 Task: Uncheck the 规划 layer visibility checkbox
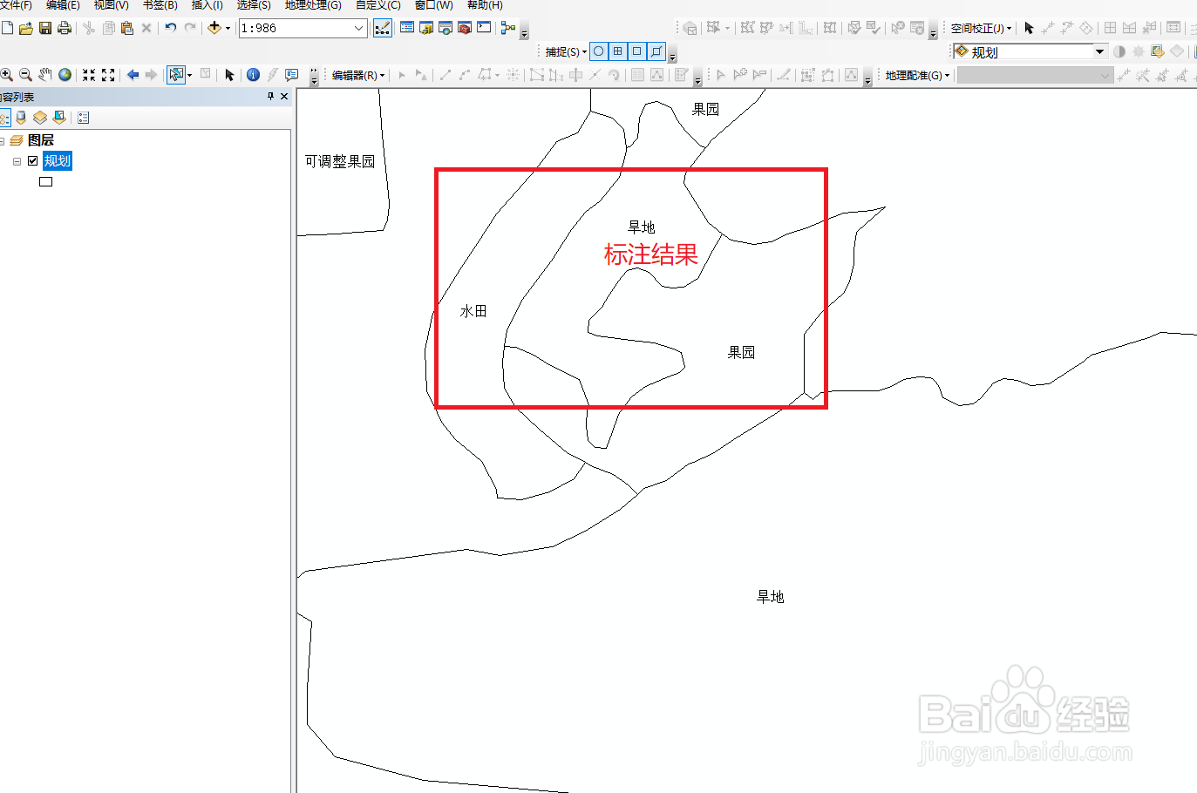point(32,160)
